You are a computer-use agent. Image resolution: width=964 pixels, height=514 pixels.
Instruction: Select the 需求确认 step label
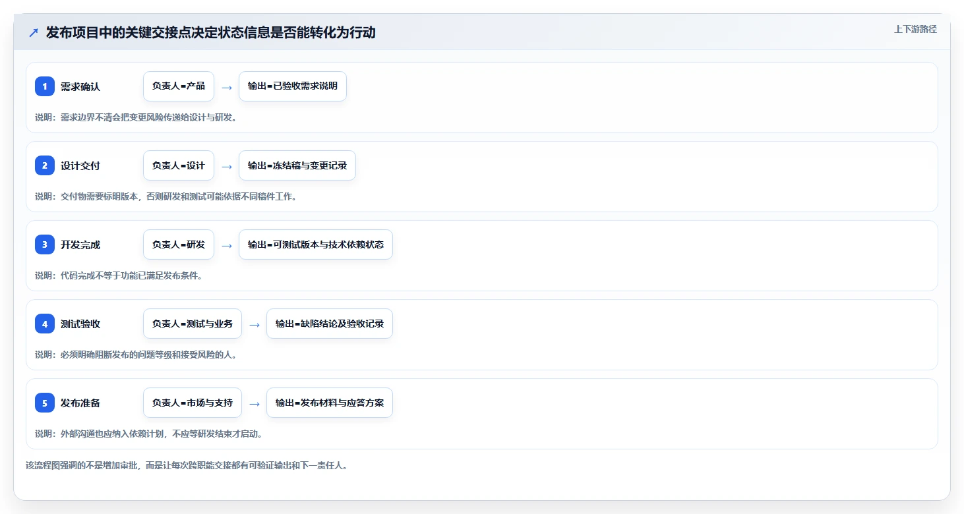(80, 86)
